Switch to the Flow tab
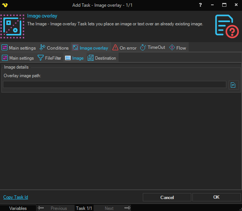 pos(177,48)
